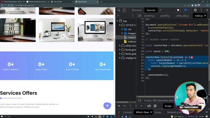This screenshot has height=118, width=210.
Task: Open a new Chrome tab
Action: 101,2
